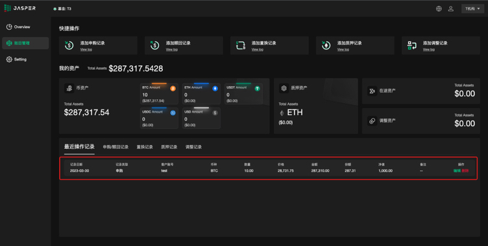
Task: Click 基金: T3 label in header
Action: pyautogui.click(x=64, y=8)
